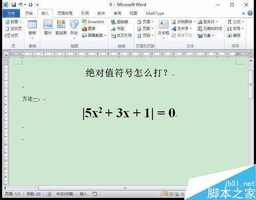Open the Word help question mark icon
Image resolution: width=256 pixels, height=200 pixels.
tap(250, 13)
